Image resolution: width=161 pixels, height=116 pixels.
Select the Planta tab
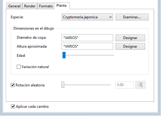[62, 5]
